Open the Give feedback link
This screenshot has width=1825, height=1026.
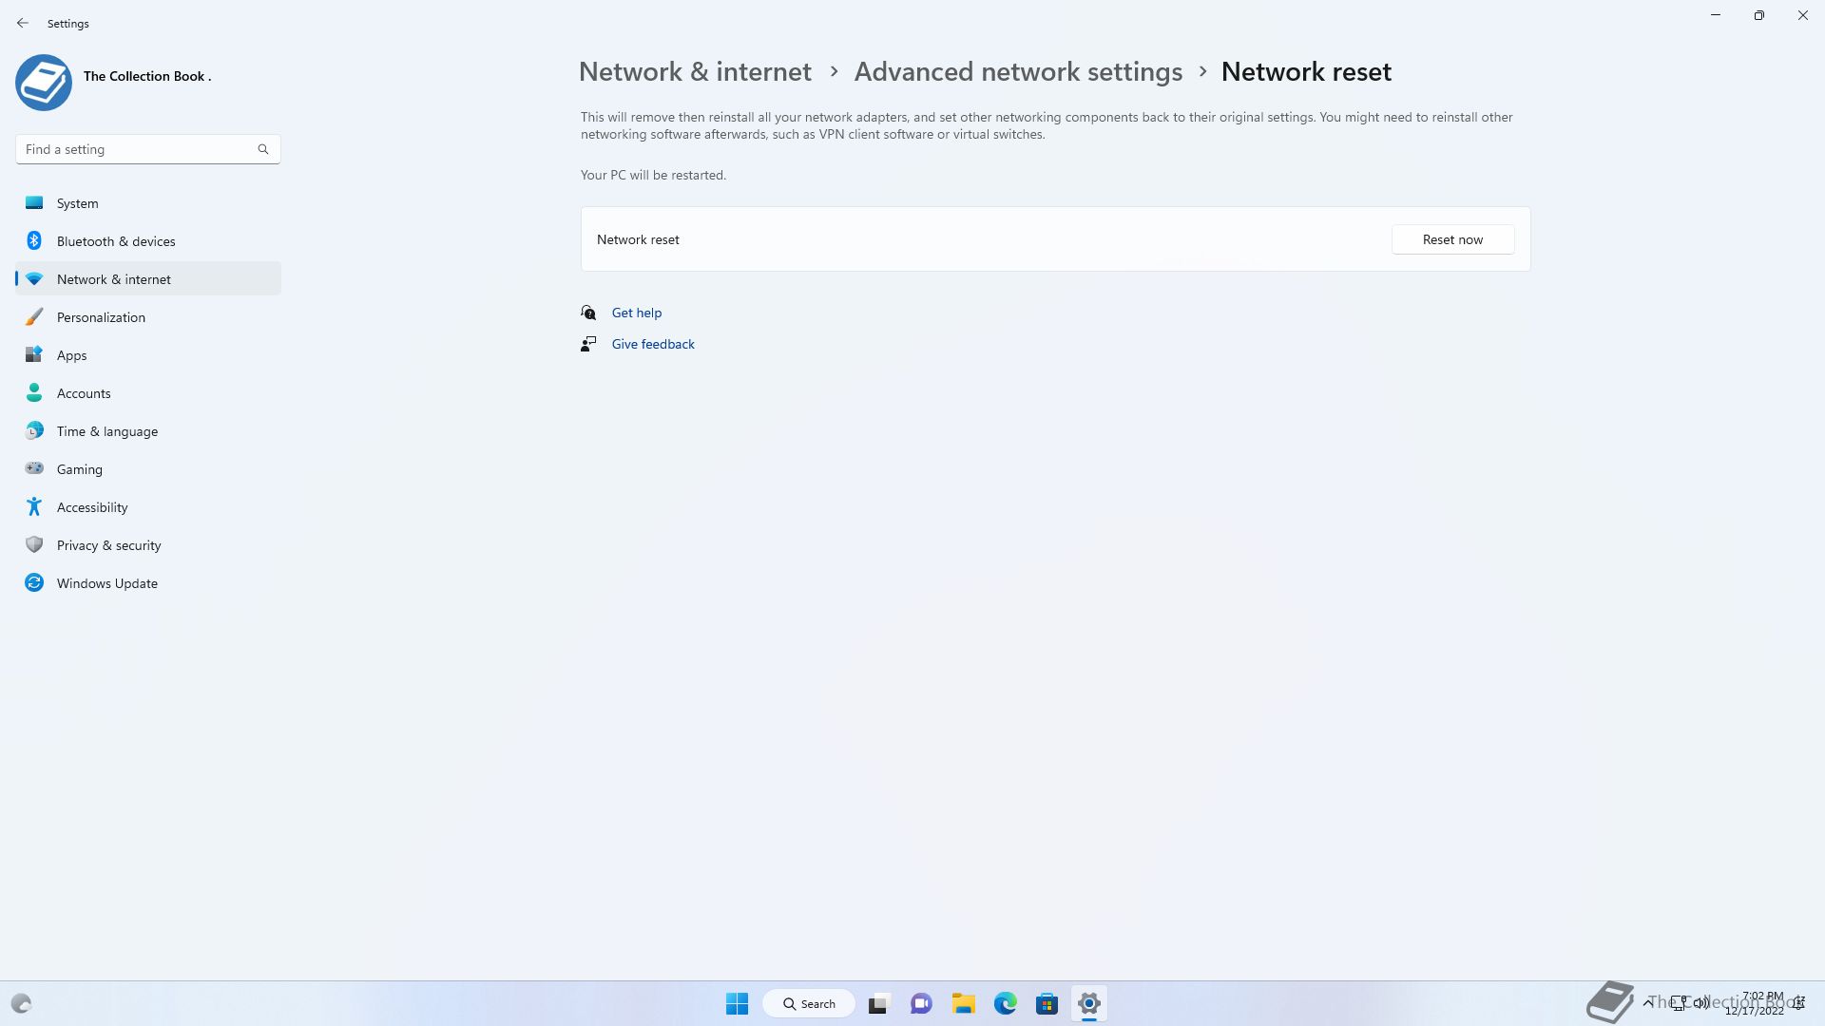click(653, 344)
